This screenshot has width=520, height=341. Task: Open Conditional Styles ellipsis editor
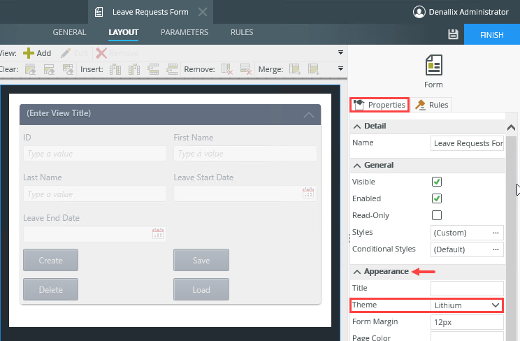click(496, 249)
